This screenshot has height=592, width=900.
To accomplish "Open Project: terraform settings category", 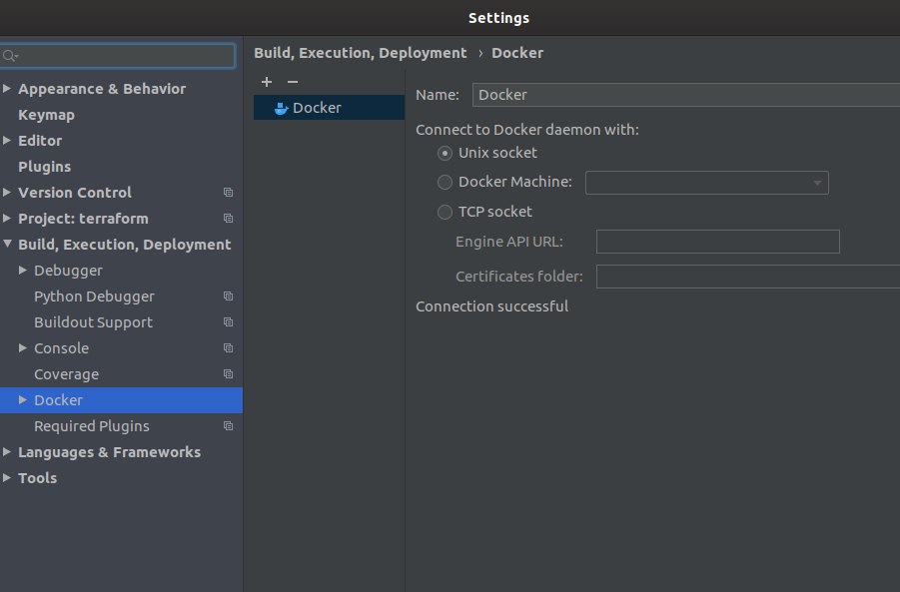I will pos(83,218).
